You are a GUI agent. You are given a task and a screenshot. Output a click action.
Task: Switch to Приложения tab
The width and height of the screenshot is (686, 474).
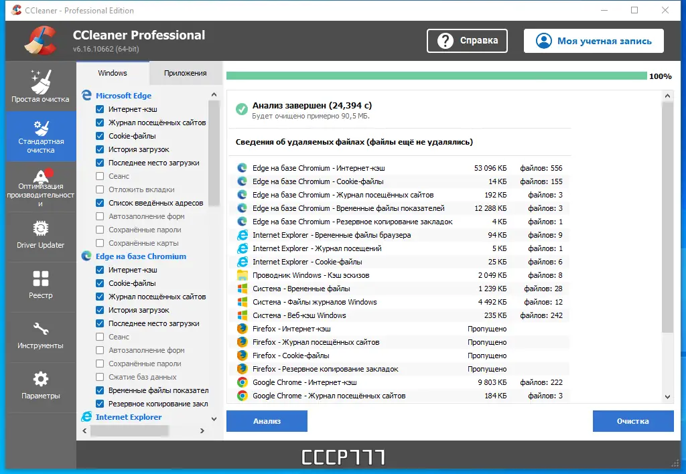185,73
